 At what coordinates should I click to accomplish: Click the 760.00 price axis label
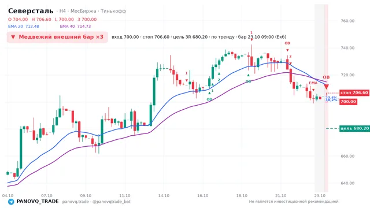[347, 21]
